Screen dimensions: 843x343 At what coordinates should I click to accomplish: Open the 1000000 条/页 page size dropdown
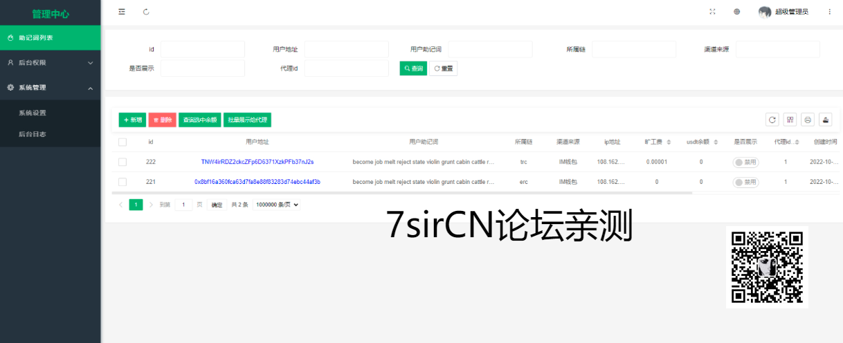277,205
